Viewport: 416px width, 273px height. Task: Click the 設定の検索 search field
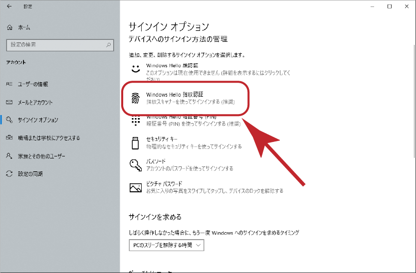click(60, 45)
